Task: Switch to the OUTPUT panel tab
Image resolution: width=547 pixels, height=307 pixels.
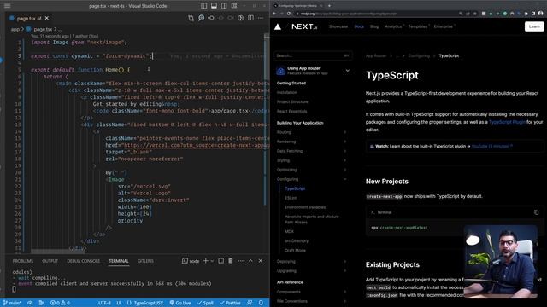Action: point(50,261)
